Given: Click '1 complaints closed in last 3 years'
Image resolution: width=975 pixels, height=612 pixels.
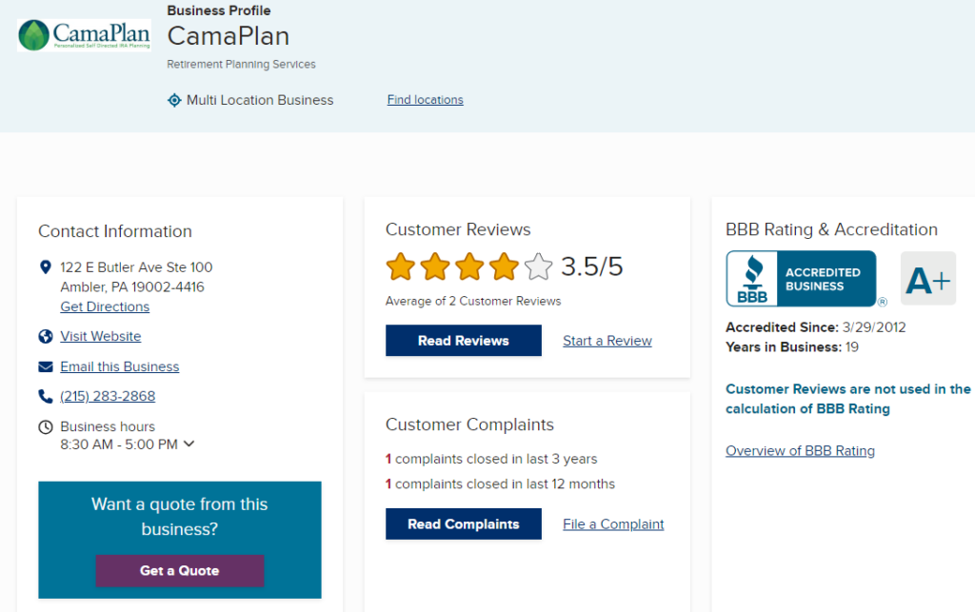Looking at the screenshot, I should (x=491, y=459).
